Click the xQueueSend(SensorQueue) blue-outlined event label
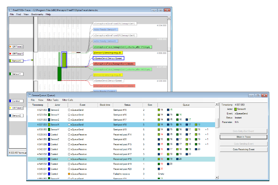 click(109, 58)
